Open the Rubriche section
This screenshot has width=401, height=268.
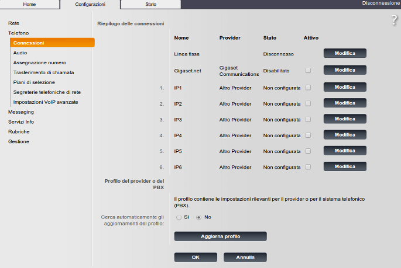click(x=19, y=132)
